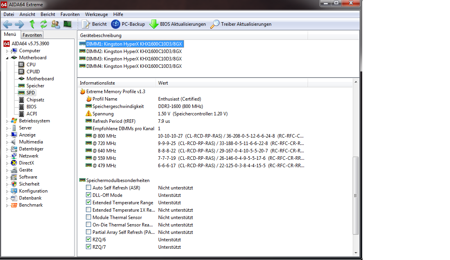Open the Ansicht menu

tap(27, 14)
